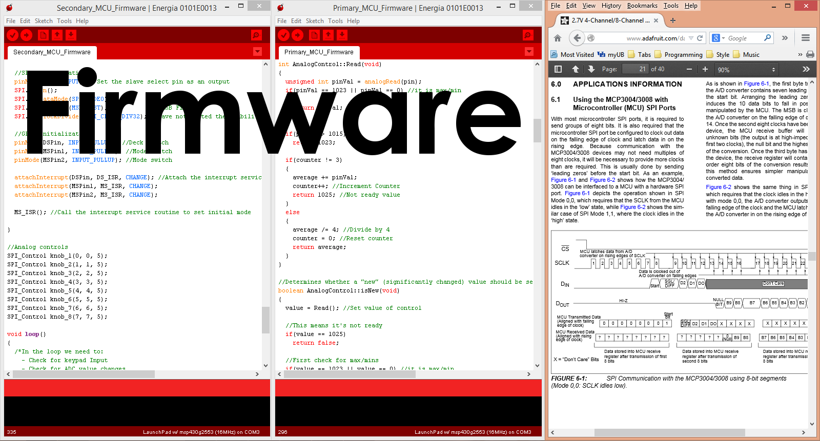Image resolution: width=820 pixels, height=441 pixels.
Task: Click Upload arrow in Primary_MCU_Firmware toolbar
Action: point(298,35)
